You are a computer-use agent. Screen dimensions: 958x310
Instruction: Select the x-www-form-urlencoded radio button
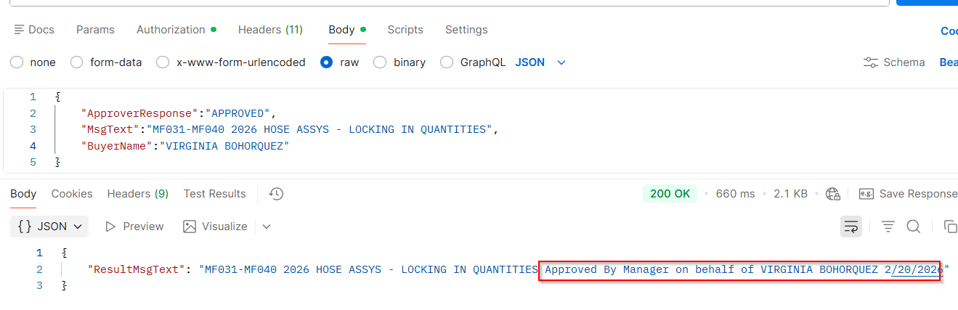coord(163,62)
